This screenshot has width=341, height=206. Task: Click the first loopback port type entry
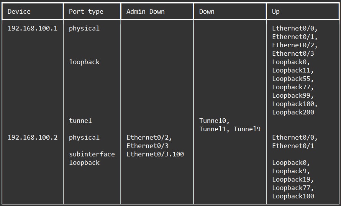pos(84,62)
